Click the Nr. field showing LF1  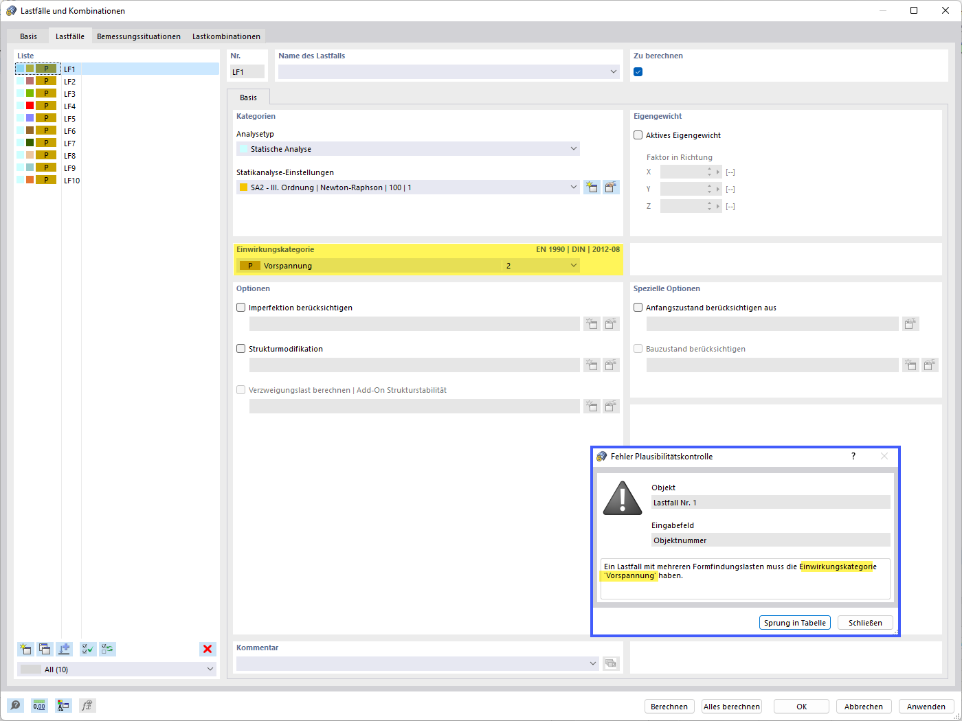247,71
